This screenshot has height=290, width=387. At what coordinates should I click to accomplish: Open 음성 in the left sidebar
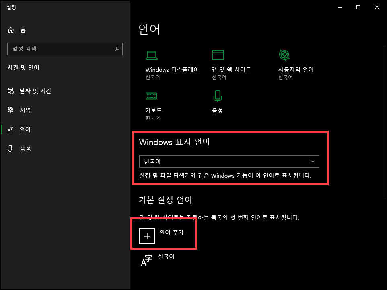click(65, 149)
